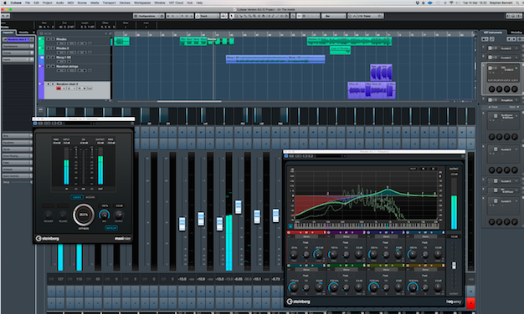
Task: Click the Steinberg logo in Maximizer plugin
Action: [48, 239]
